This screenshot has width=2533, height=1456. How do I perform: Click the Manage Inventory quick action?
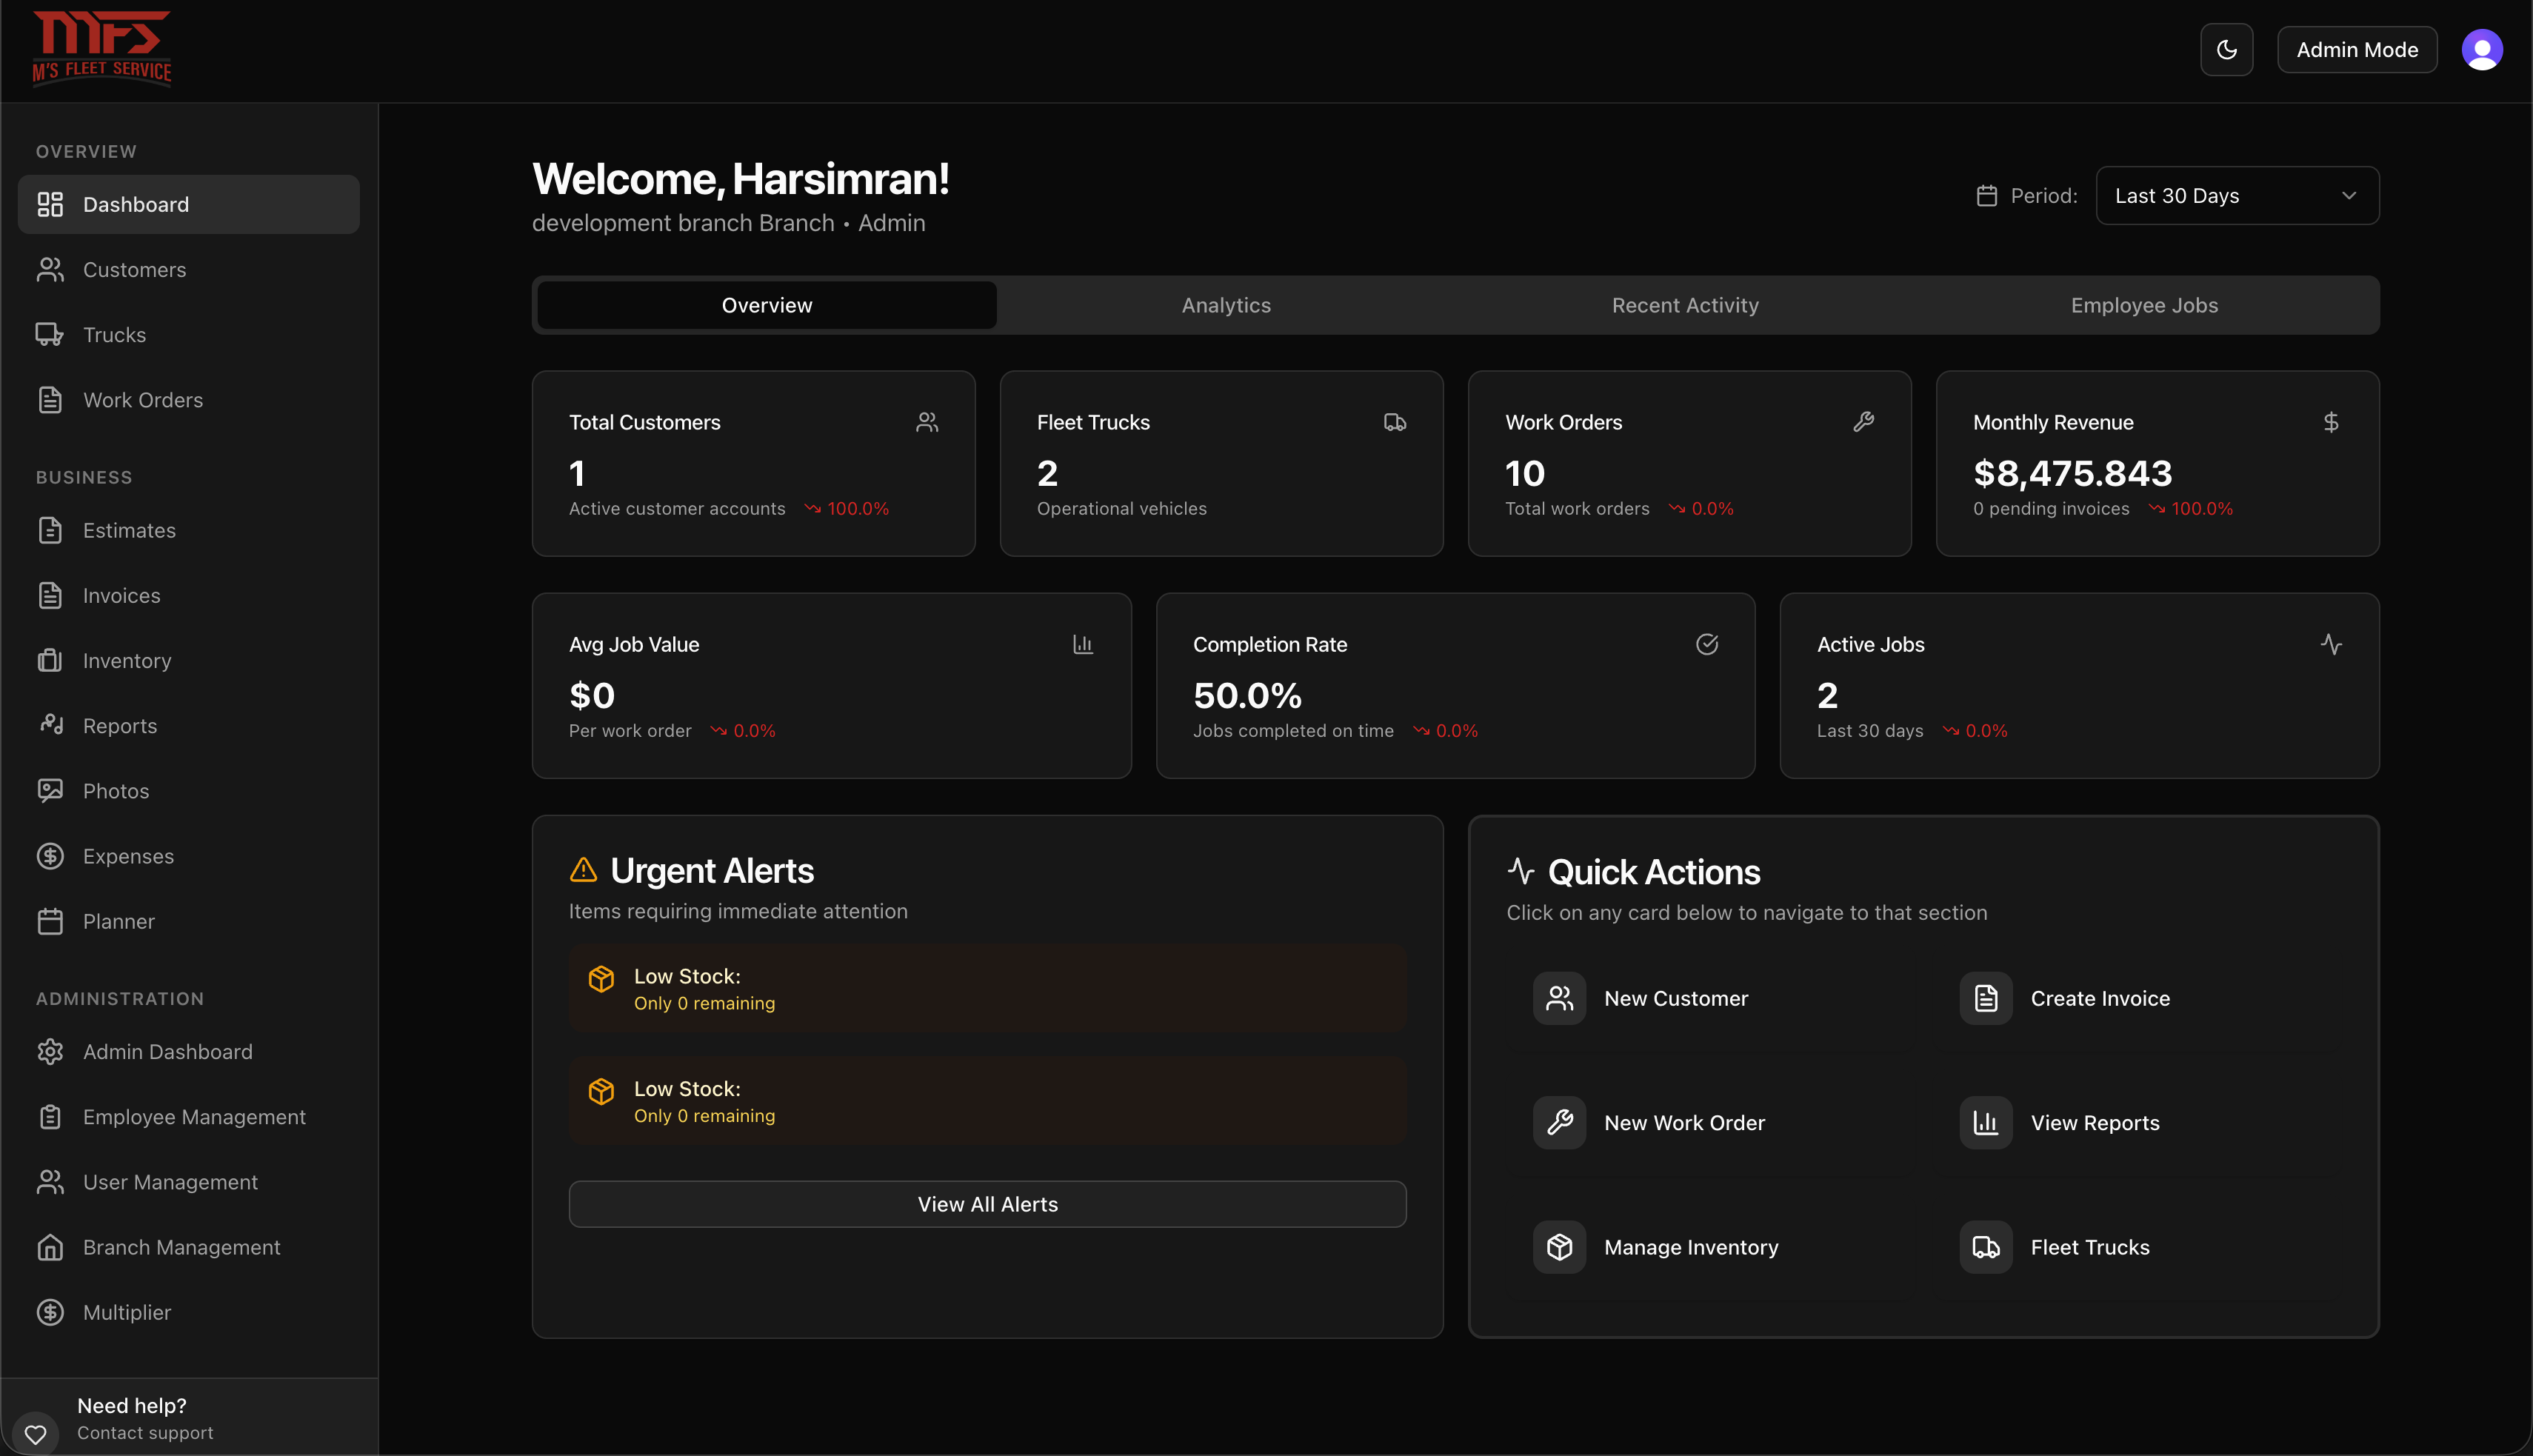coord(1711,1247)
